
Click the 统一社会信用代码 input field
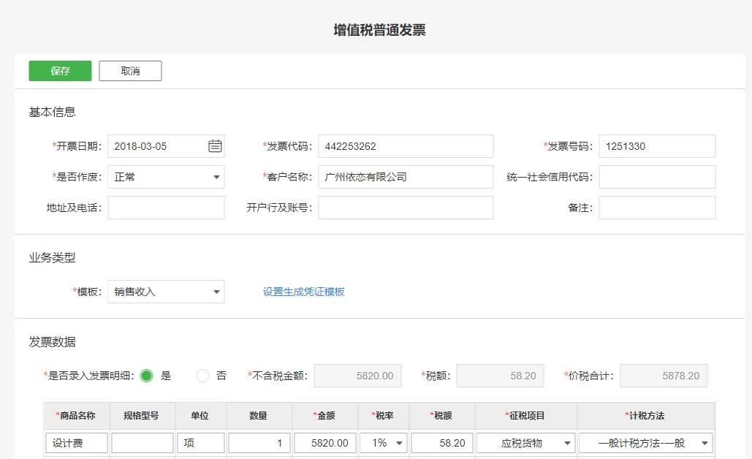click(656, 176)
